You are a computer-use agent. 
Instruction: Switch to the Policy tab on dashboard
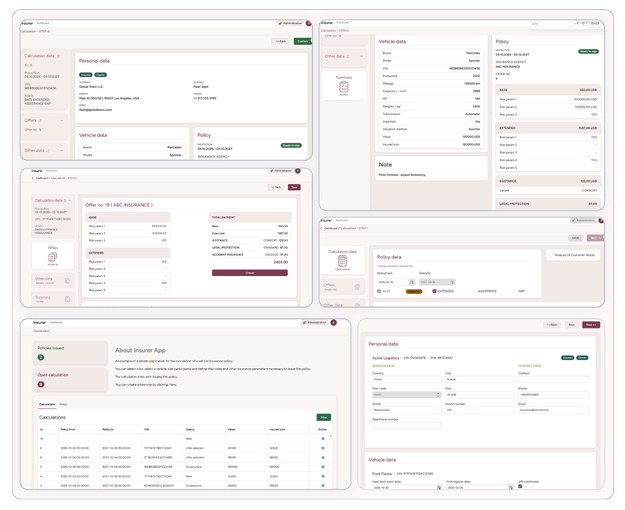(x=63, y=404)
